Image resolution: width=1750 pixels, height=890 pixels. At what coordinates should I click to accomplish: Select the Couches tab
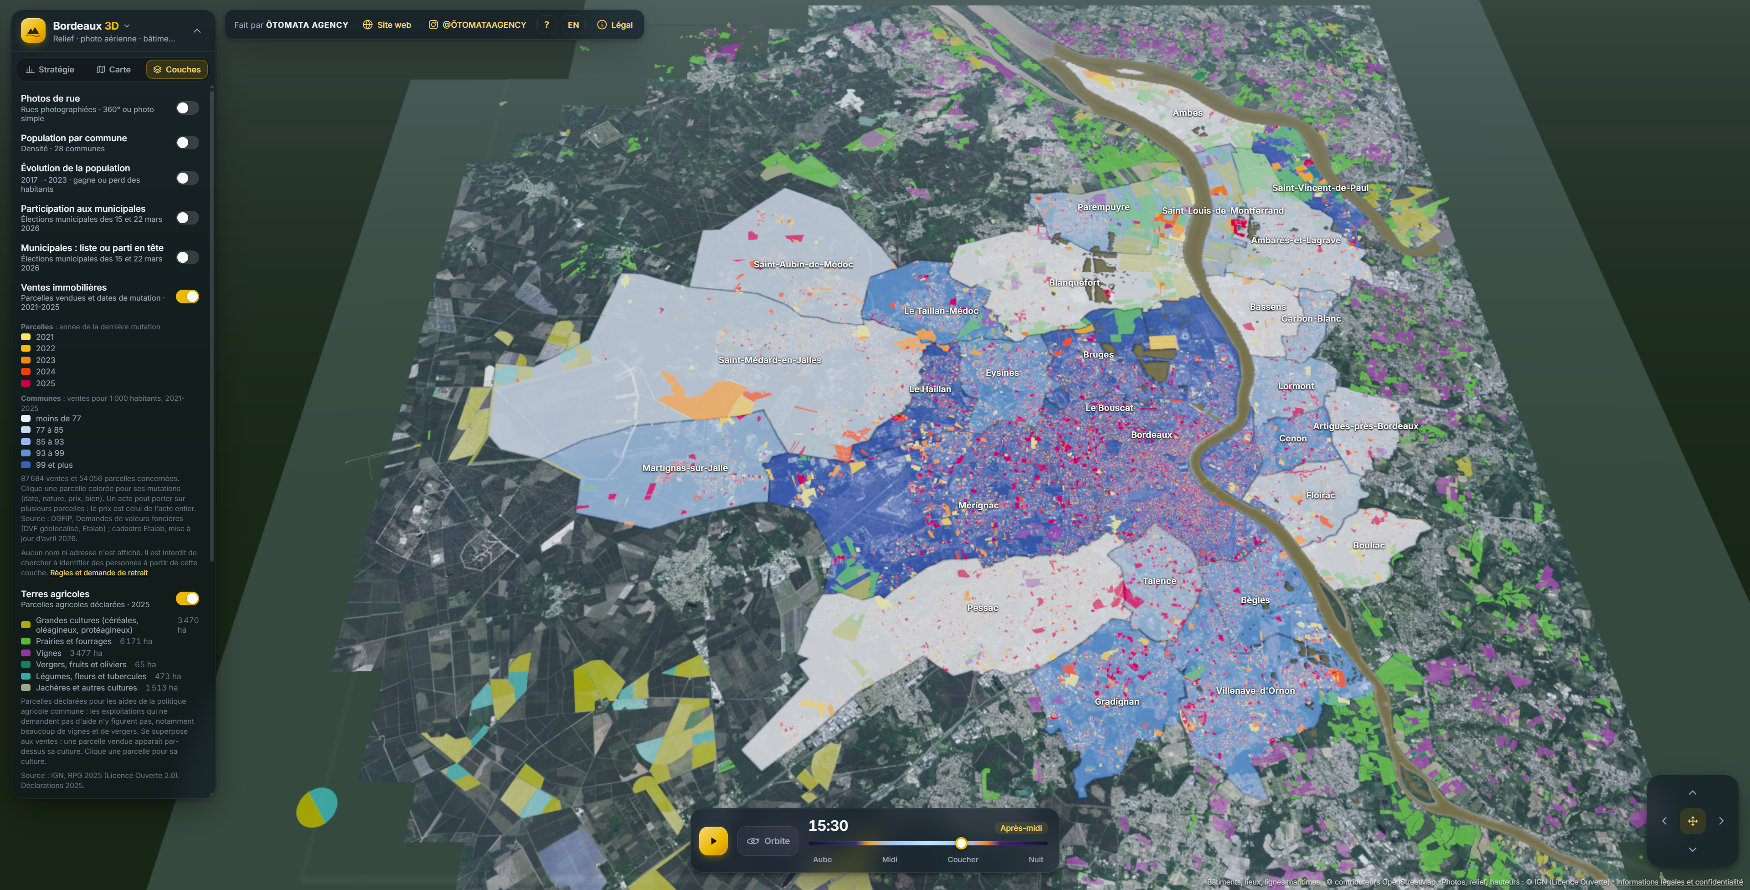(x=177, y=69)
